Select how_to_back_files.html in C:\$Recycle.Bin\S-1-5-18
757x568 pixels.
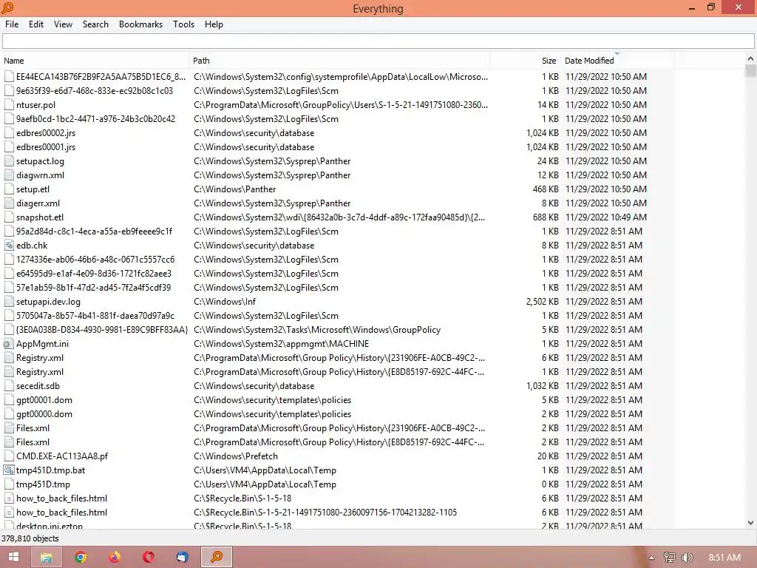coord(62,498)
